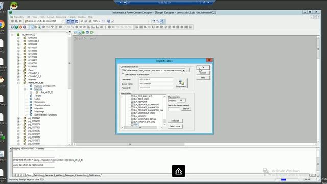Screen dimensions: 327x184
Task: Click into the Owner name field
Action: pos(156,84)
